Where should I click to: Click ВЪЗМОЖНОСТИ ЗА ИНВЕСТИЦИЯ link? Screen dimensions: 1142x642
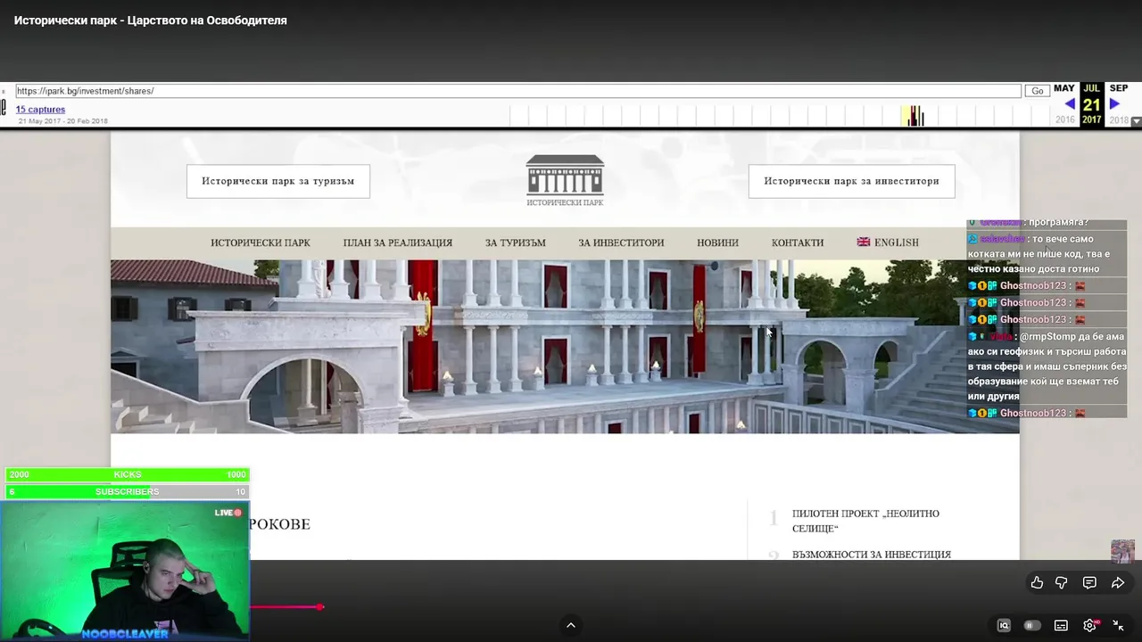coord(872,555)
